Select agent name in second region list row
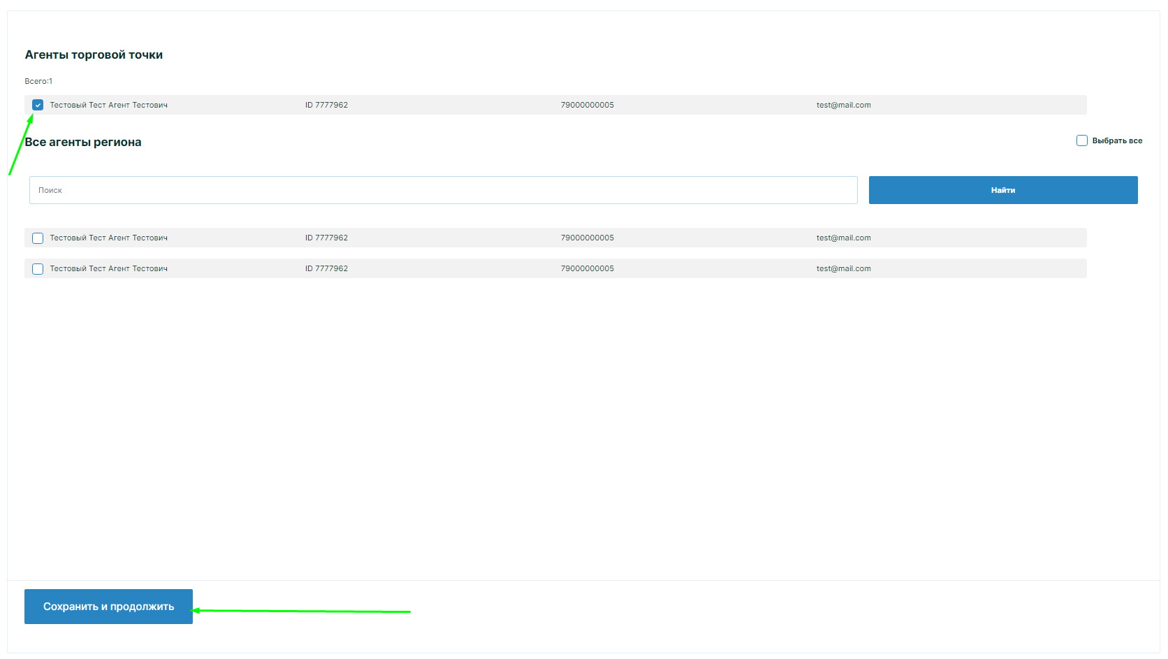The width and height of the screenshot is (1168, 659). click(x=108, y=268)
